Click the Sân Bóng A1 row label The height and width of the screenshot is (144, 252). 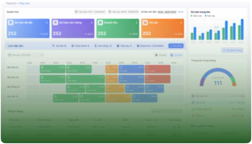13,87
